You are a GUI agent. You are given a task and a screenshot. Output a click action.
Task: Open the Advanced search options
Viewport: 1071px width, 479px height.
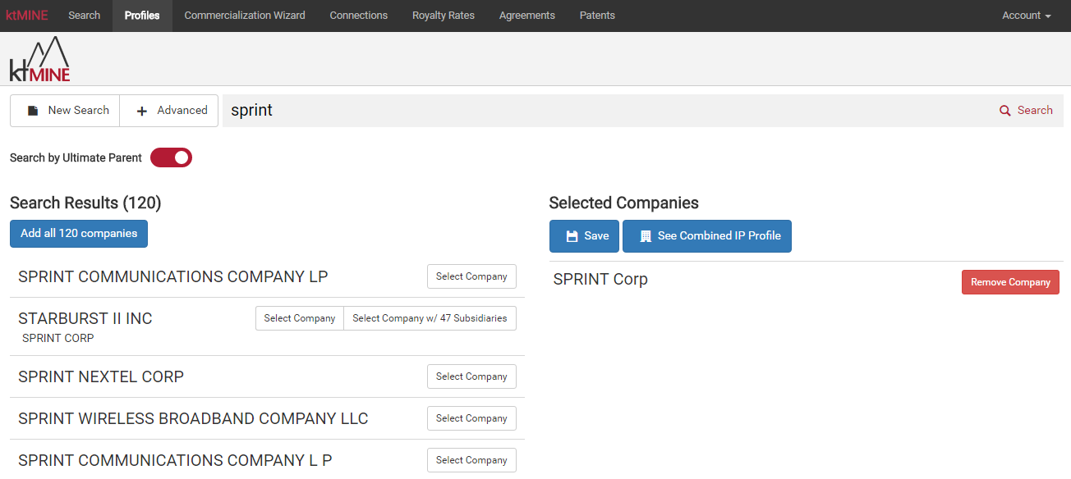click(169, 111)
